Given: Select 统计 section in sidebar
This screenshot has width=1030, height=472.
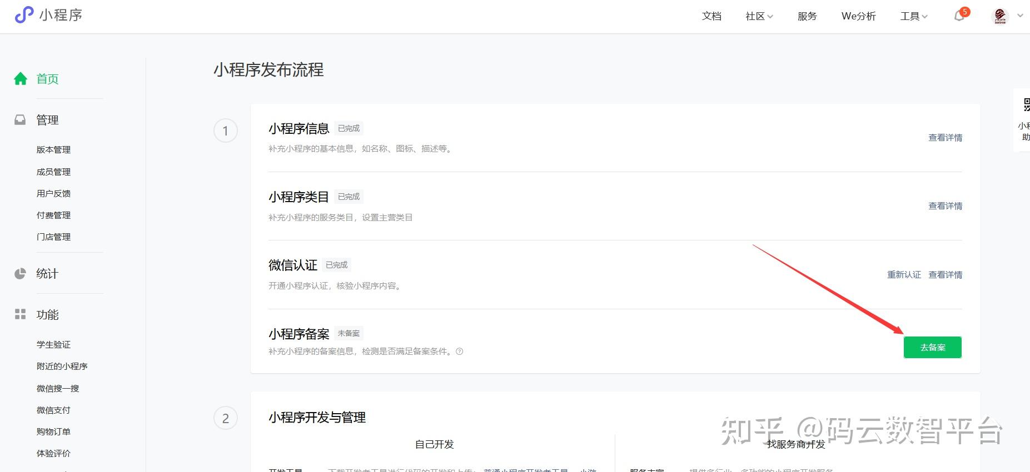Looking at the screenshot, I should click(x=48, y=274).
